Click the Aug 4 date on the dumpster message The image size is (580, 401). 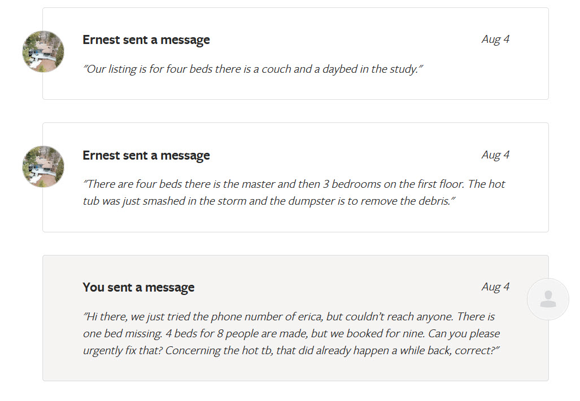tap(495, 155)
